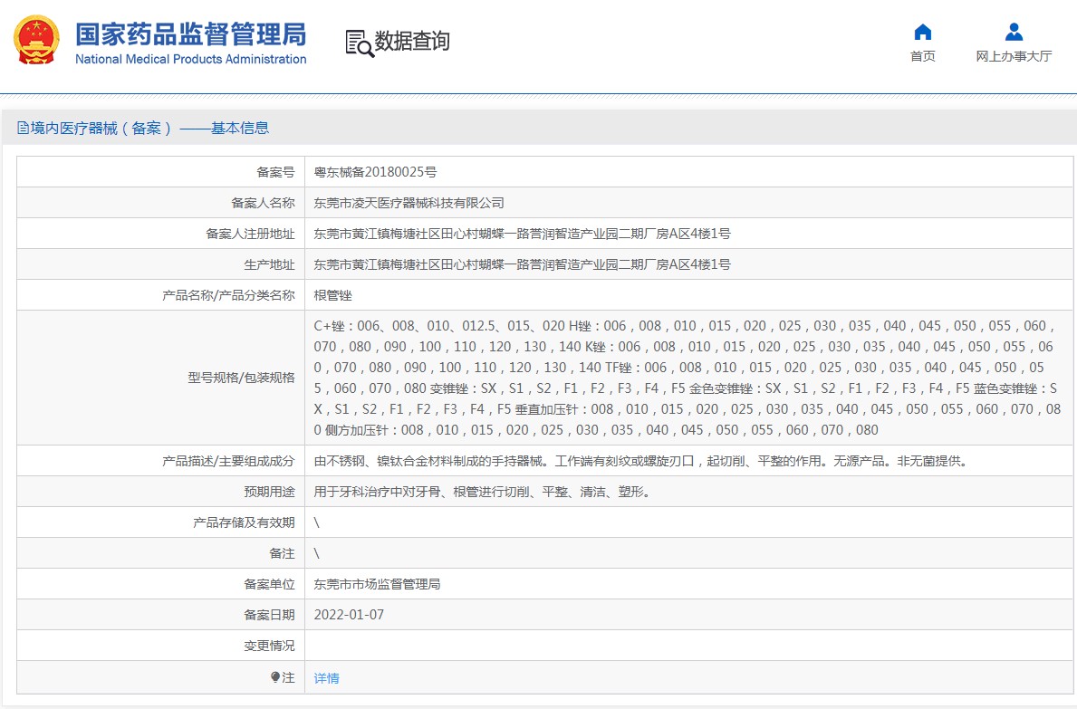Select filing date 2022-01-07
Screen dimensions: 1077x709
click(349, 615)
